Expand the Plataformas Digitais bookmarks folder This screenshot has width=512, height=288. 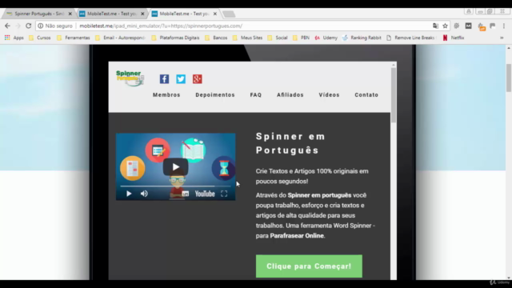click(x=175, y=38)
